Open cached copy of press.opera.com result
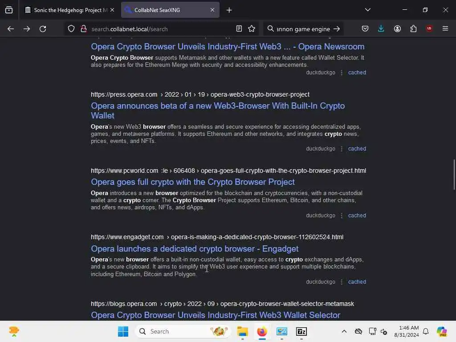This screenshot has height=342, width=456. [x=357, y=149]
